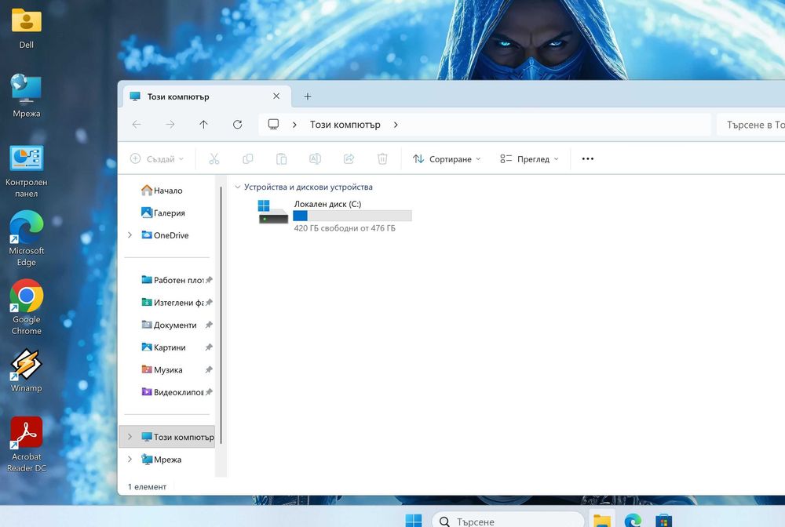Go up one folder level arrow

click(203, 125)
